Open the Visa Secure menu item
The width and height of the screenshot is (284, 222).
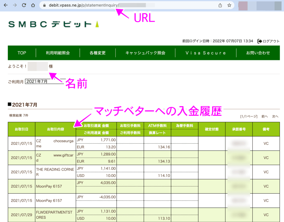(x=206, y=53)
